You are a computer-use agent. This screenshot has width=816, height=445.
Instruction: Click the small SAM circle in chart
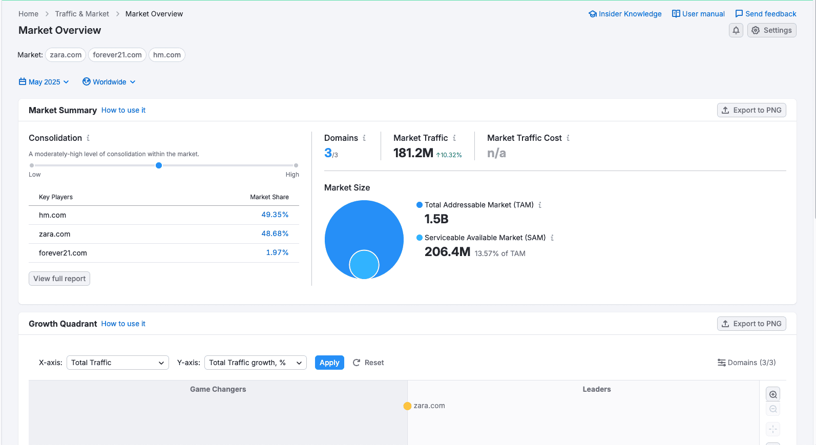(x=364, y=265)
